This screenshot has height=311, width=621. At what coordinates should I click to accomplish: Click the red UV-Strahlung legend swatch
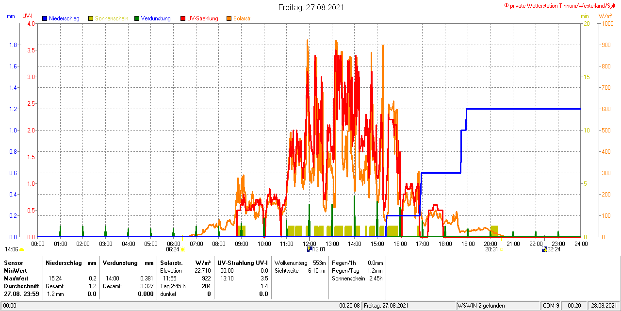pos(183,18)
